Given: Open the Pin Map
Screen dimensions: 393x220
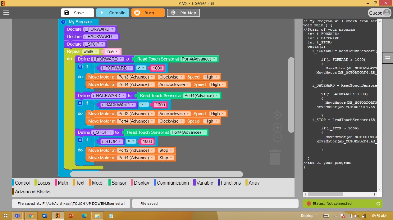Looking at the screenshot, I should [183, 13].
